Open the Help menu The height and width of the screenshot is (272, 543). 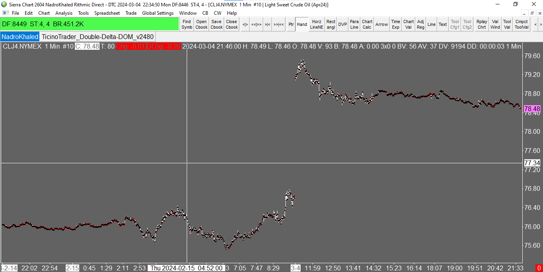click(232, 13)
